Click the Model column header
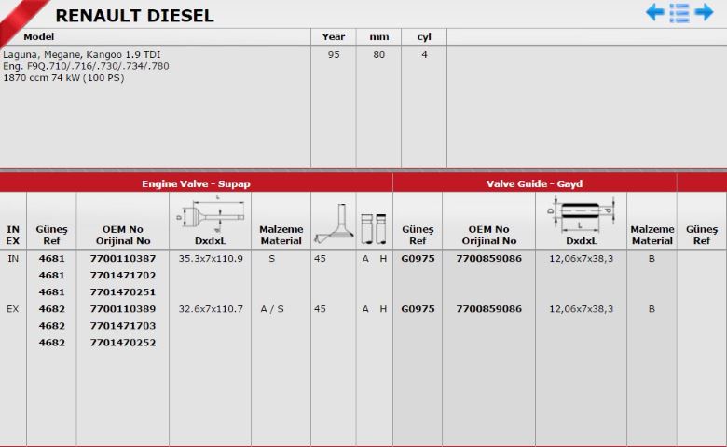Viewport: 727px width, 447px height. tap(38, 36)
